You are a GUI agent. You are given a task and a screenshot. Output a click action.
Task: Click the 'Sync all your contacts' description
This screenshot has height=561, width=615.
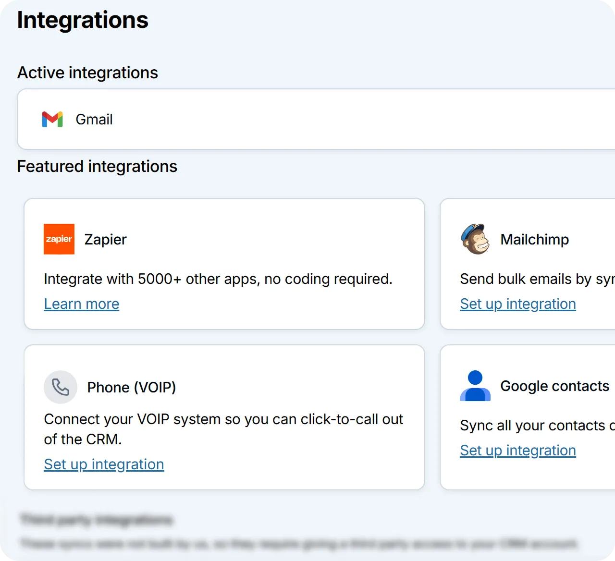(x=537, y=426)
